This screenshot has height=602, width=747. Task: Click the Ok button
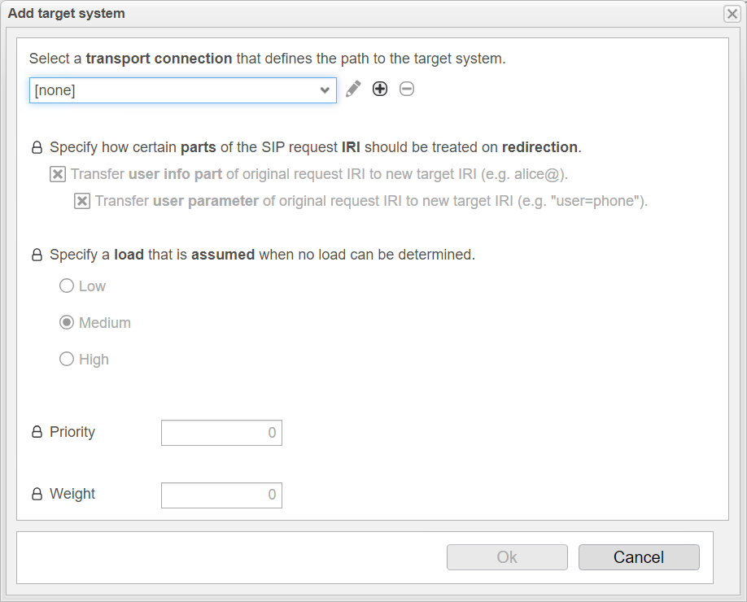tap(507, 557)
